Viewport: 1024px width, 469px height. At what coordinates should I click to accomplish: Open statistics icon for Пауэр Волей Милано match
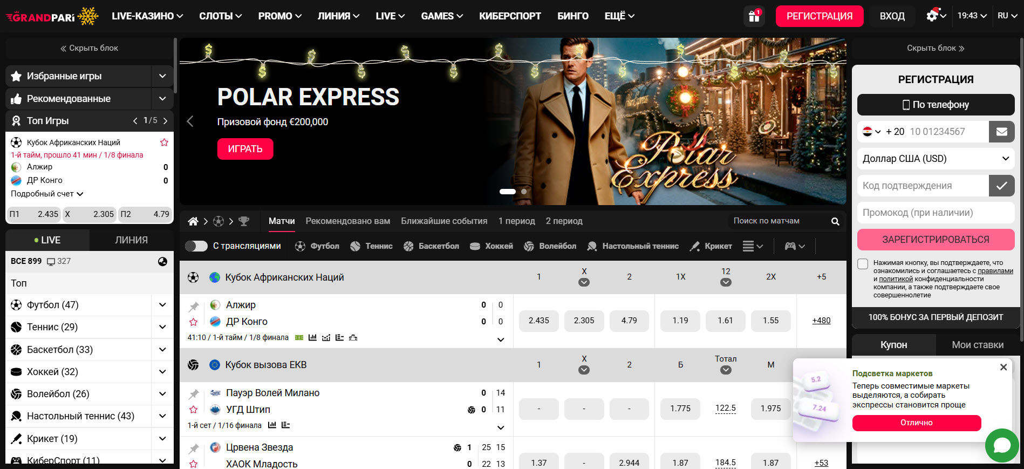pyautogui.click(x=272, y=425)
